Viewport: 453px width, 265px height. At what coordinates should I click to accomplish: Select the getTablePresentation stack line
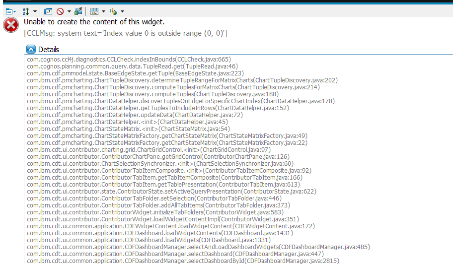tap(163, 184)
